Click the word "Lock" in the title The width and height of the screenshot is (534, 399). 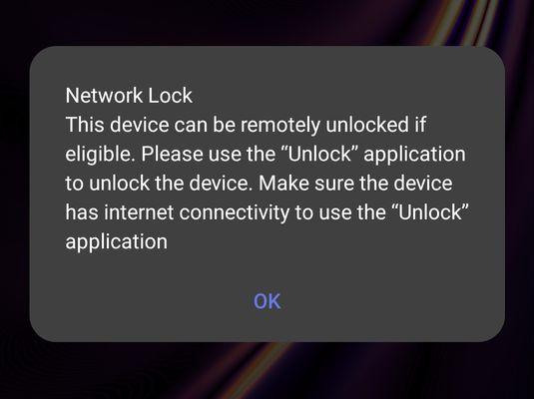coord(171,96)
